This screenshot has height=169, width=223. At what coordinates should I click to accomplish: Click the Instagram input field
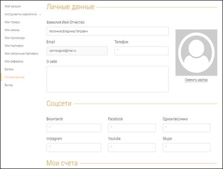click(x=74, y=148)
